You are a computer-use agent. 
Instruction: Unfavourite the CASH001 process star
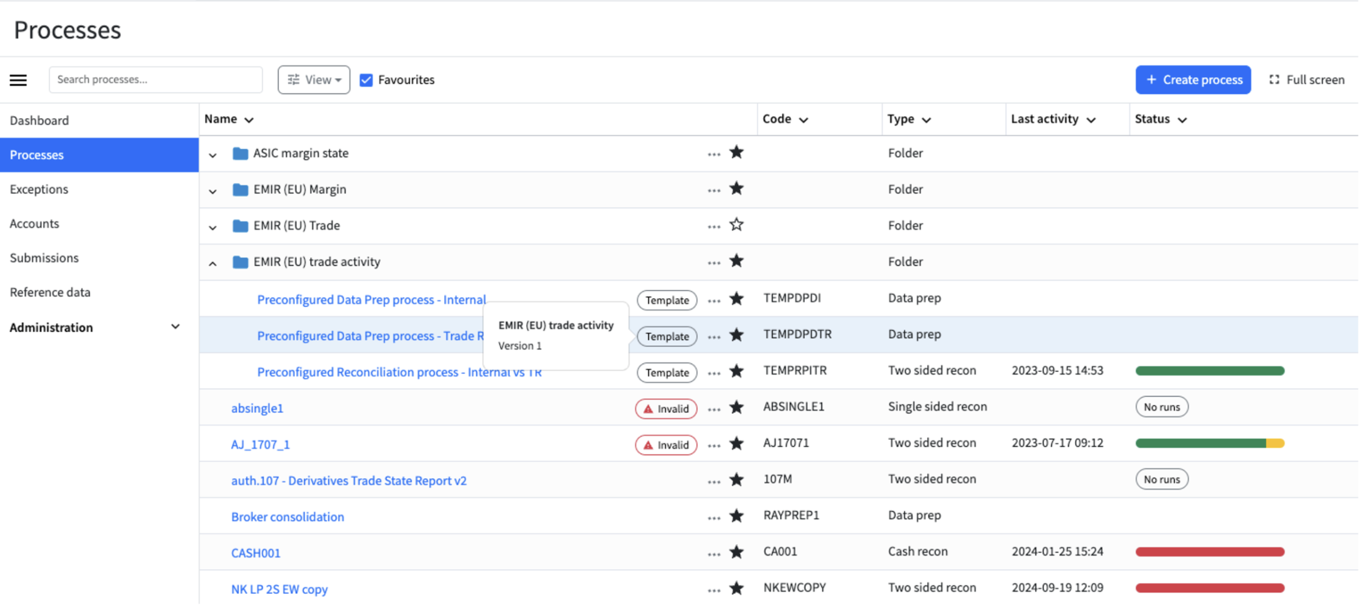737,551
